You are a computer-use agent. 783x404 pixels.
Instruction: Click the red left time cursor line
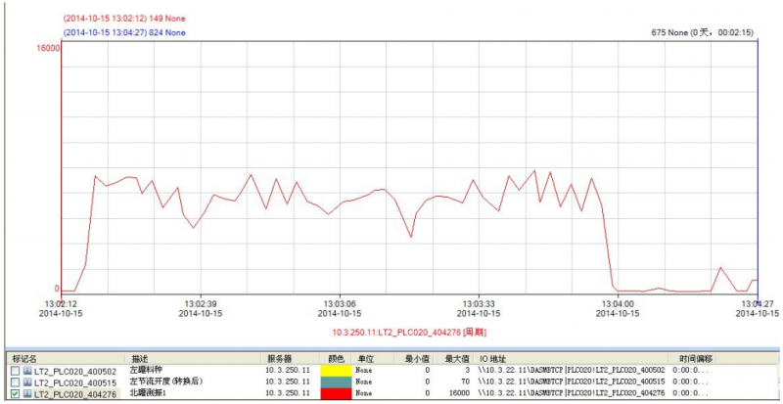coord(62,166)
